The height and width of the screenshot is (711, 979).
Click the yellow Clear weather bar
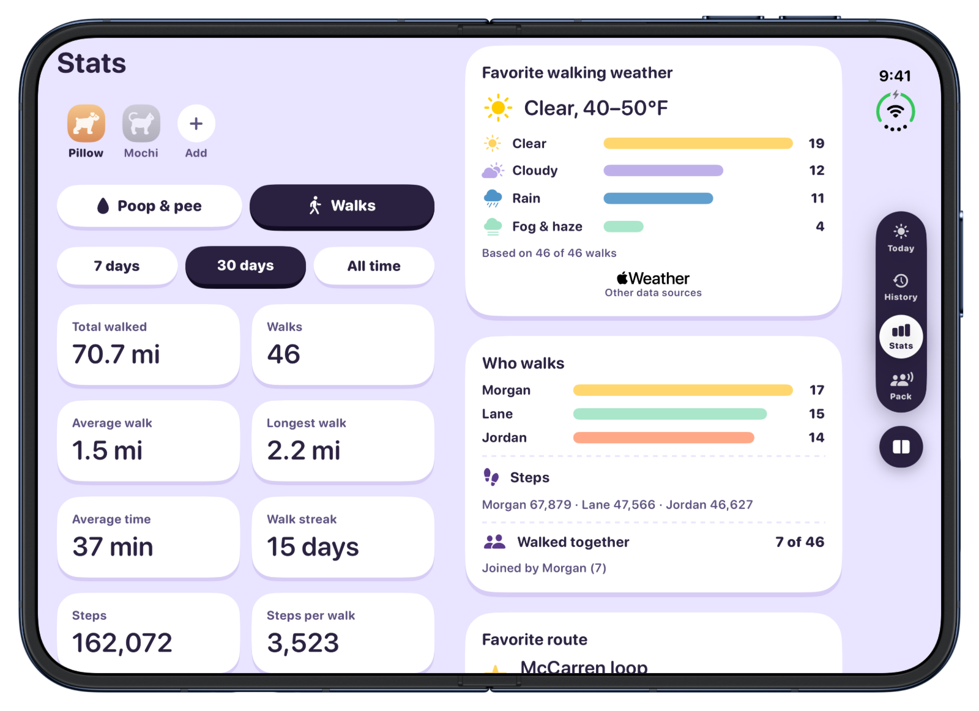point(698,144)
